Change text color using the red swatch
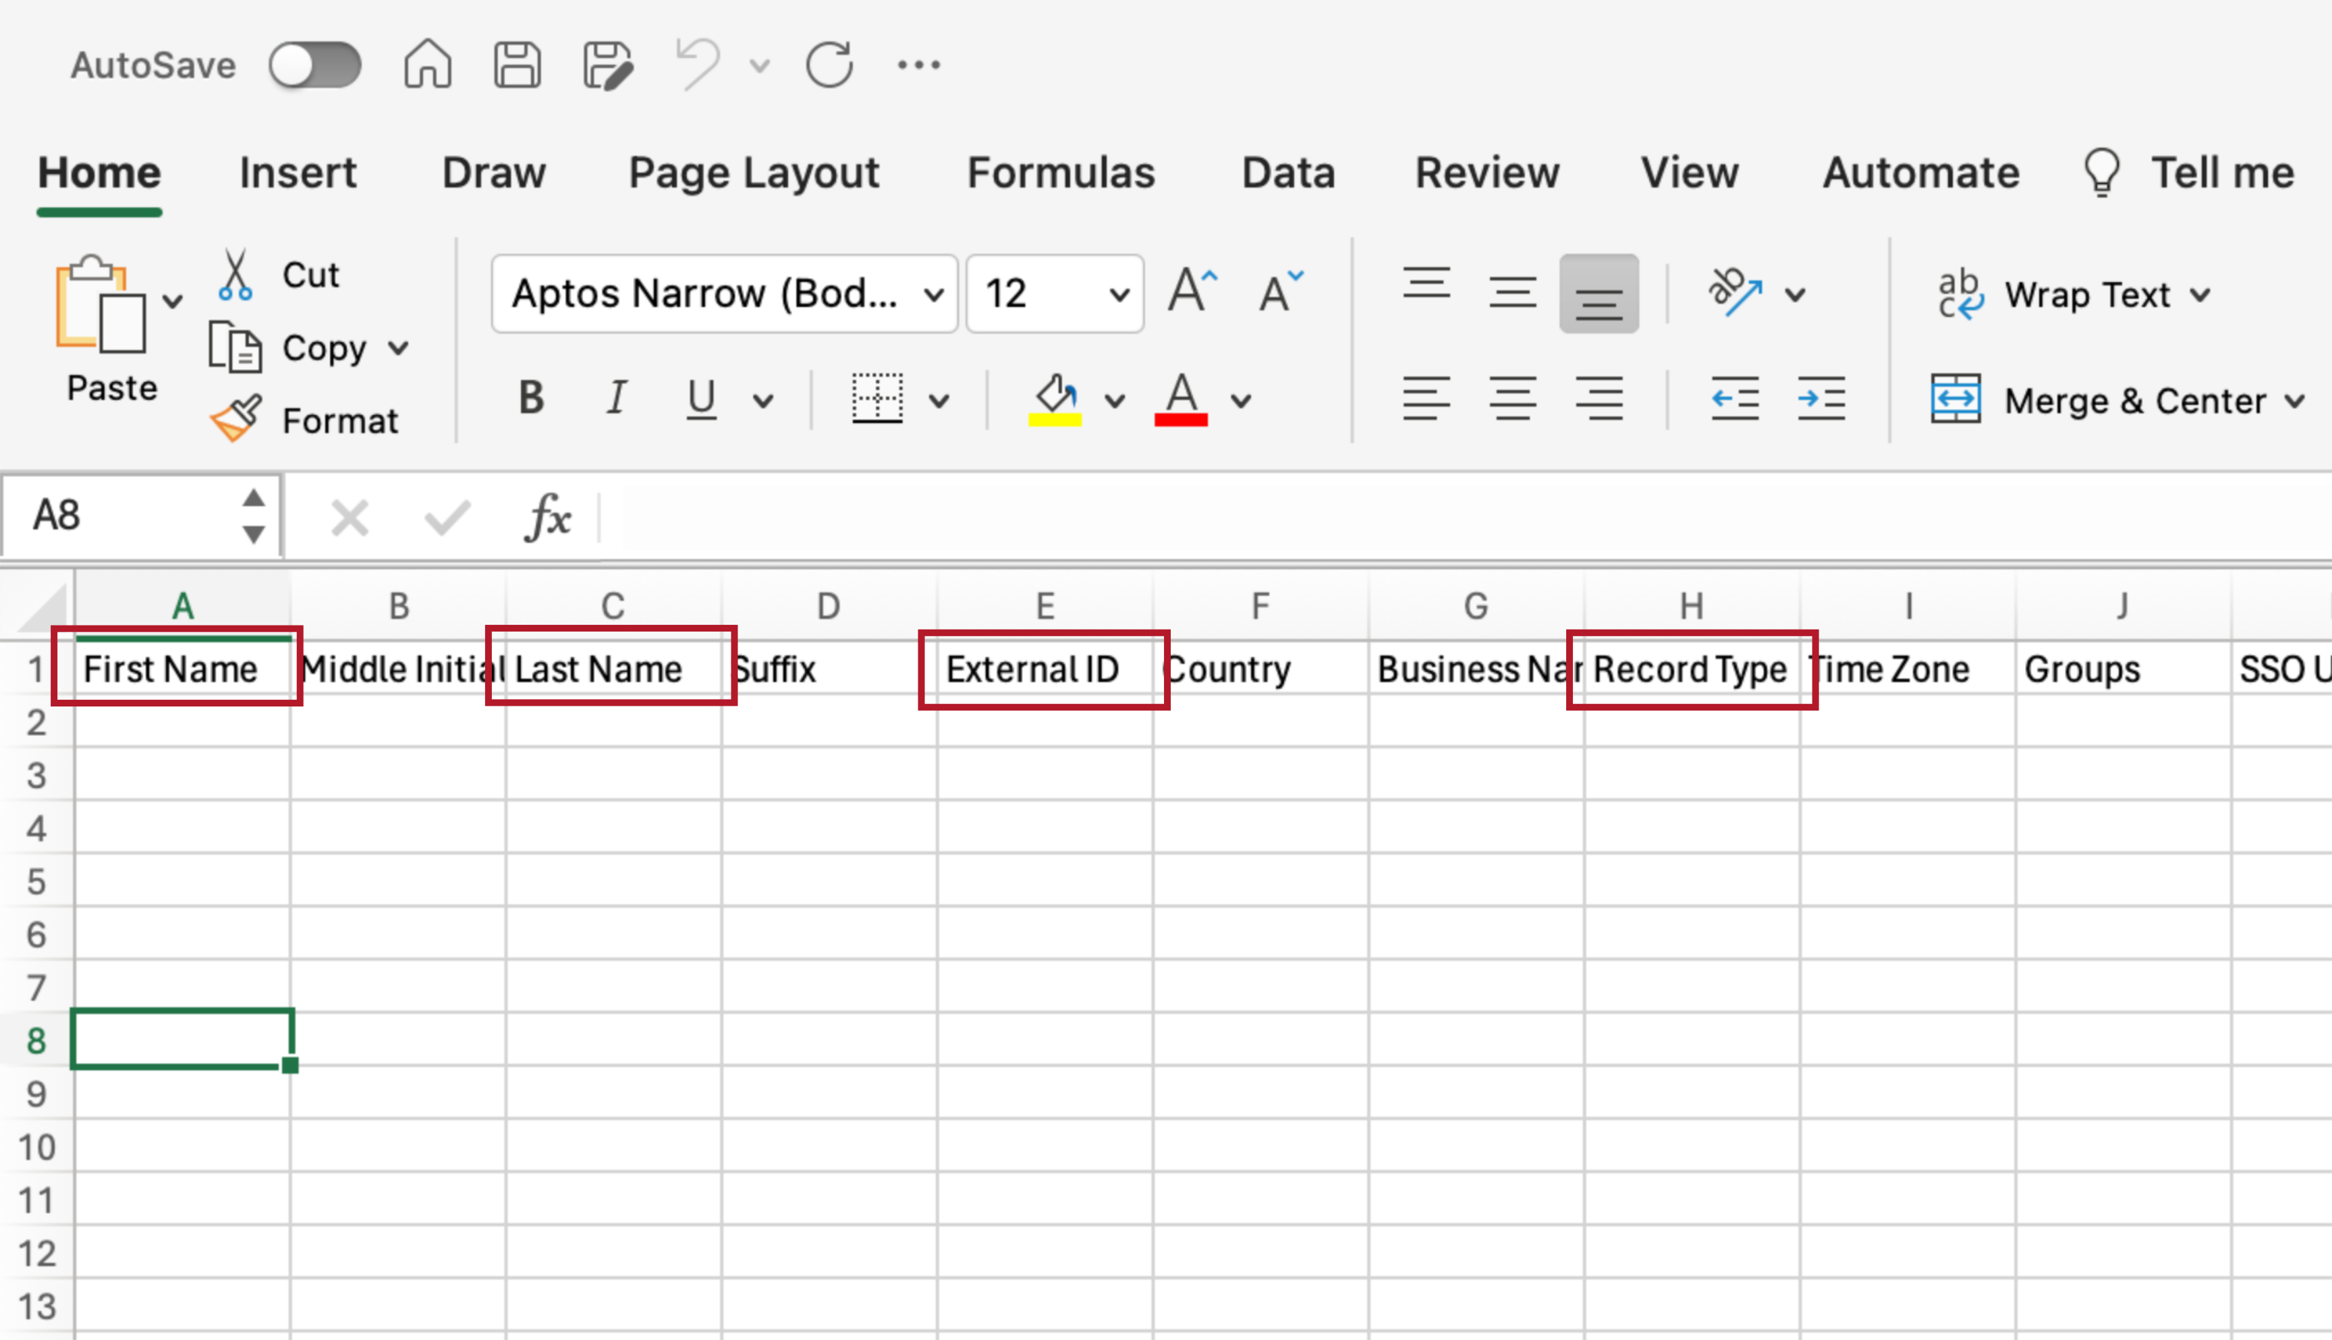The height and width of the screenshot is (1340, 2332). click(x=1183, y=400)
